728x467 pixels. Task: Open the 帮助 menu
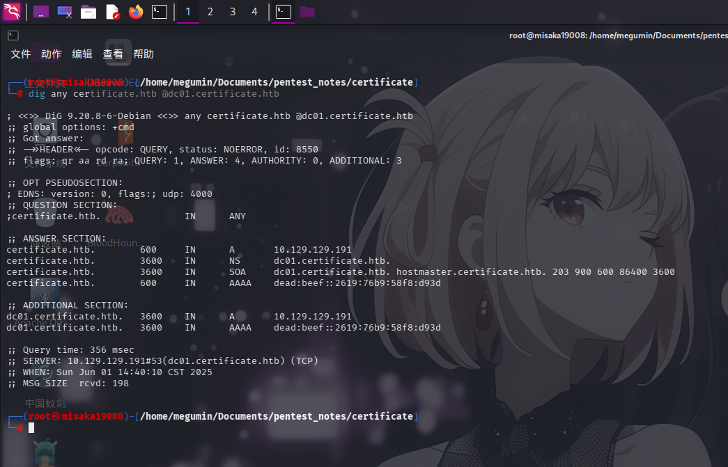(x=144, y=54)
